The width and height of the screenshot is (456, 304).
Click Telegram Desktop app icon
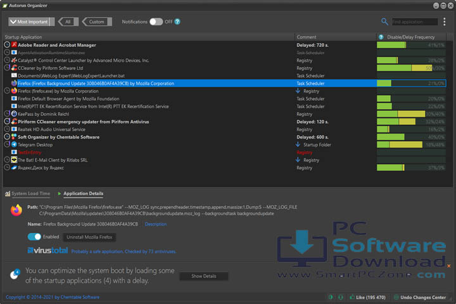click(14, 144)
